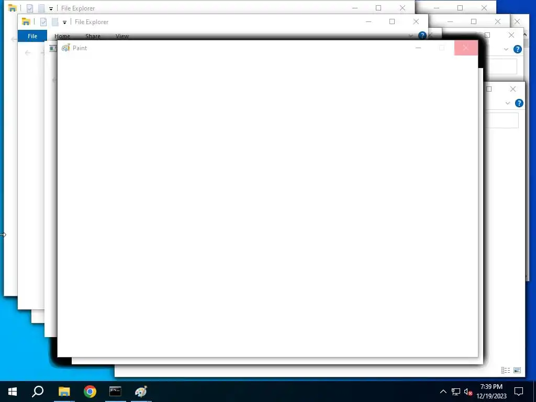Click Properties quick-access icon in front File Explorer
536x402 pixels.
pos(43,21)
